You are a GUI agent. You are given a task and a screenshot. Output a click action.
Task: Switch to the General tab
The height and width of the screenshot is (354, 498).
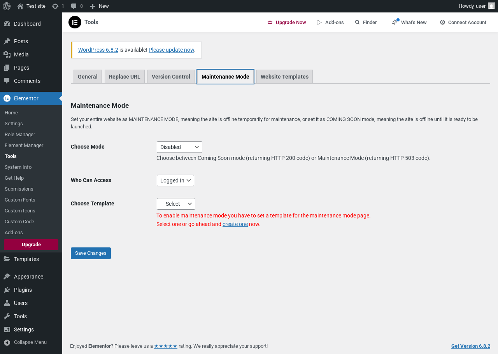click(x=88, y=77)
